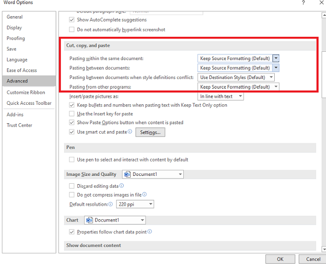Open Trust Center category
Viewport: 326px width, 264px height.
pyautogui.click(x=29, y=125)
